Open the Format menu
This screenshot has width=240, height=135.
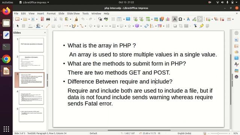pyautogui.click(x=51, y=13)
